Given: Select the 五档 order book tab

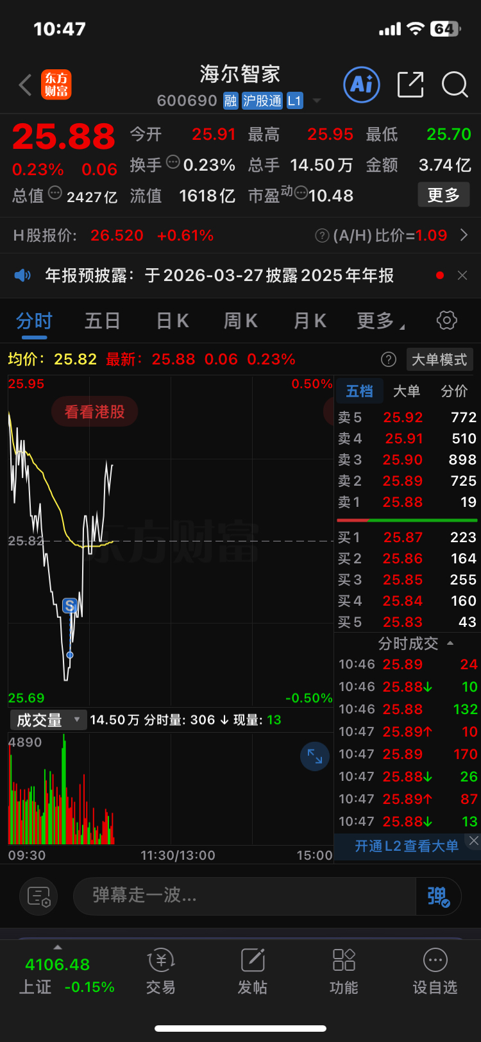Looking at the screenshot, I should pyautogui.click(x=359, y=391).
